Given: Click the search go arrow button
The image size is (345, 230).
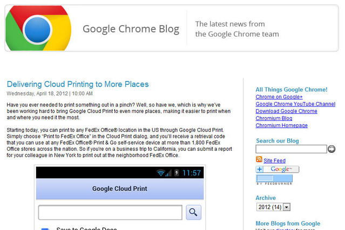Looking at the screenshot, I should click(x=332, y=149).
